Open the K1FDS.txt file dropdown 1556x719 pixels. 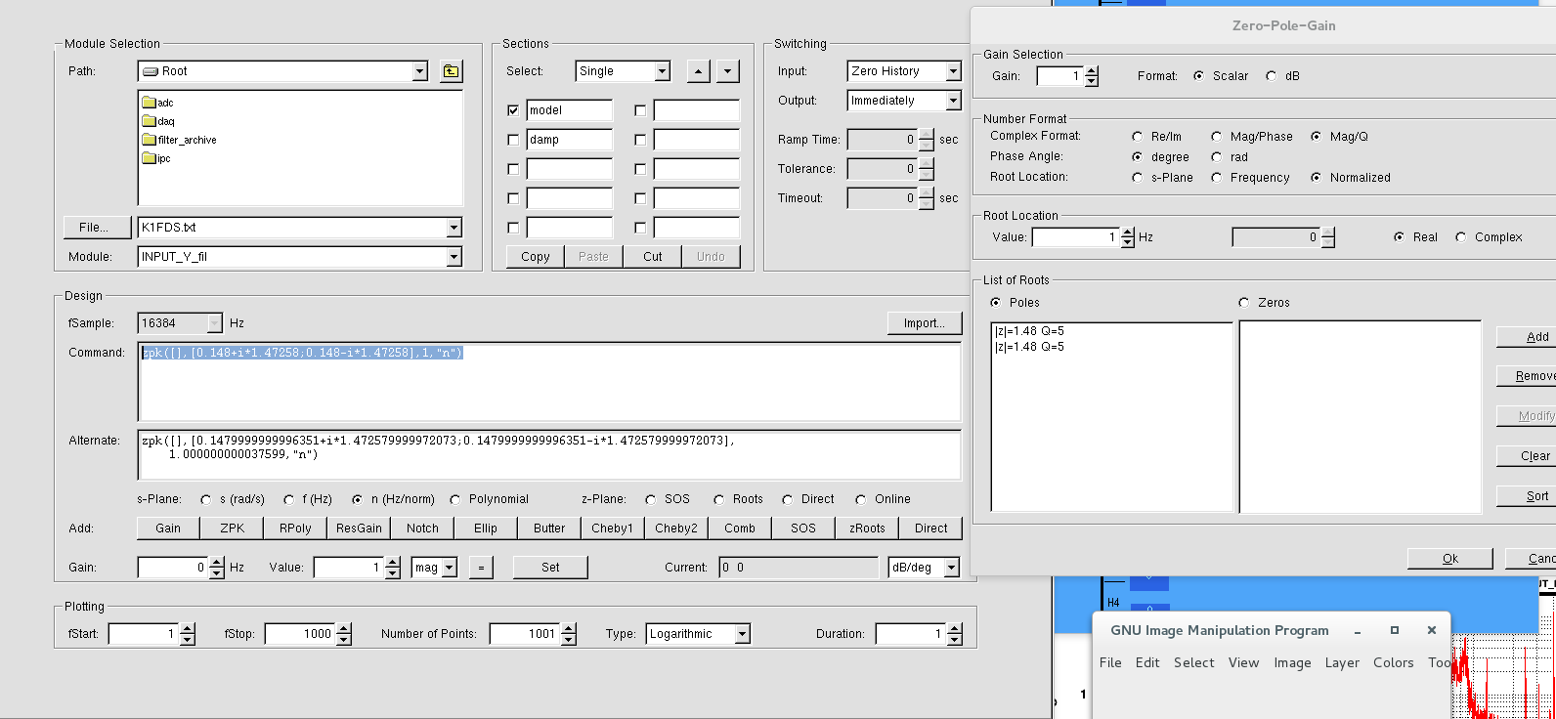[x=454, y=228]
